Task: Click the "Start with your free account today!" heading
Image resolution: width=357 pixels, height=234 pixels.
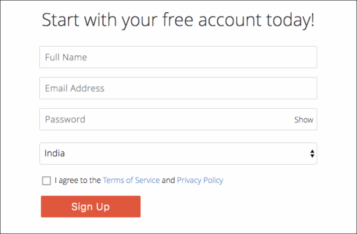Action: (178, 20)
